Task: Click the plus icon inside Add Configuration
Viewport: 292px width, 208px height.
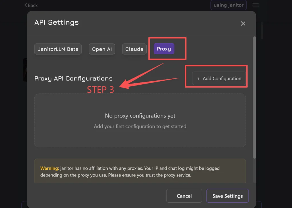Action: [x=198, y=78]
